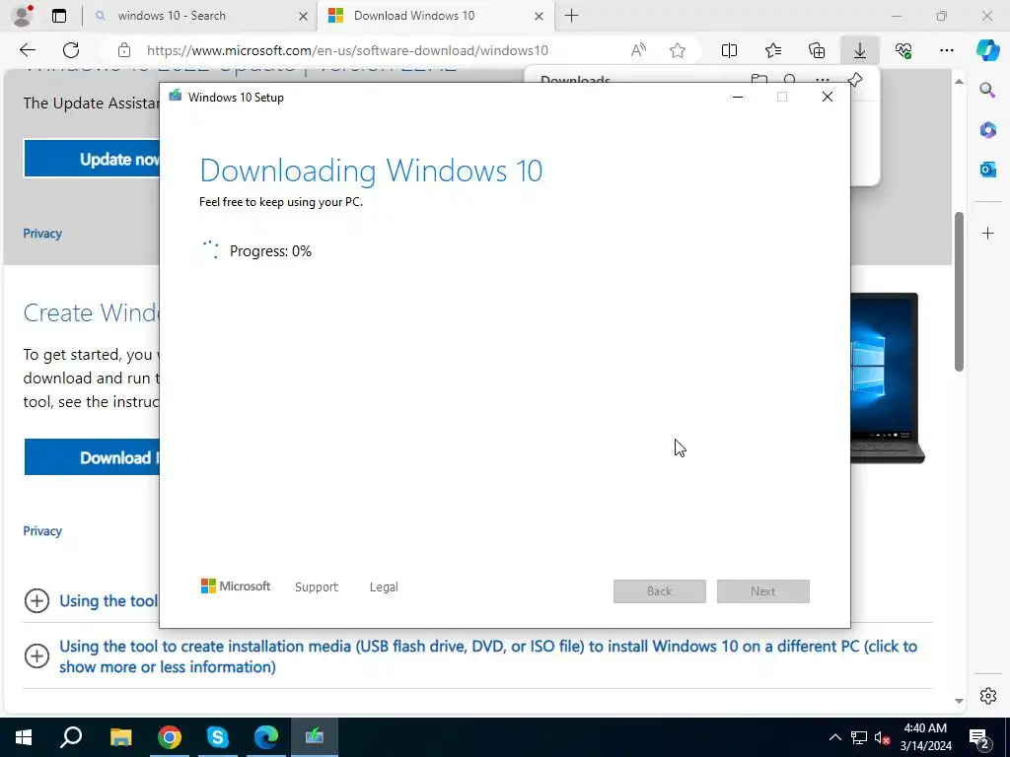Open notification center icon
The height and width of the screenshot is (757, 1010).
click(979, 737)
